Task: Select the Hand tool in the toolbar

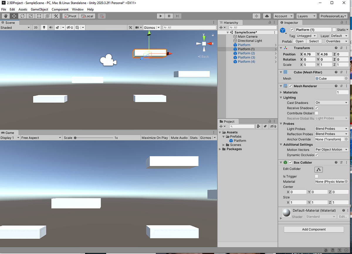Action: pyautogui.click(x=6, y=16)
